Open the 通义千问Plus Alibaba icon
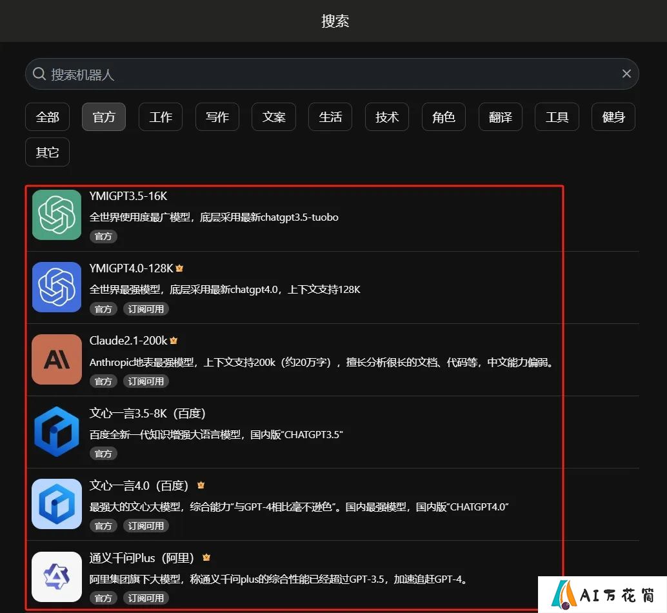Image resolution: width=667 pixels, height=613 pixels. (57, 577)
